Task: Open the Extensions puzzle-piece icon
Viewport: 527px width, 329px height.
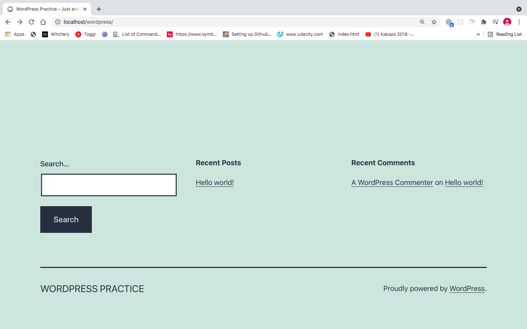Action: 484,22
